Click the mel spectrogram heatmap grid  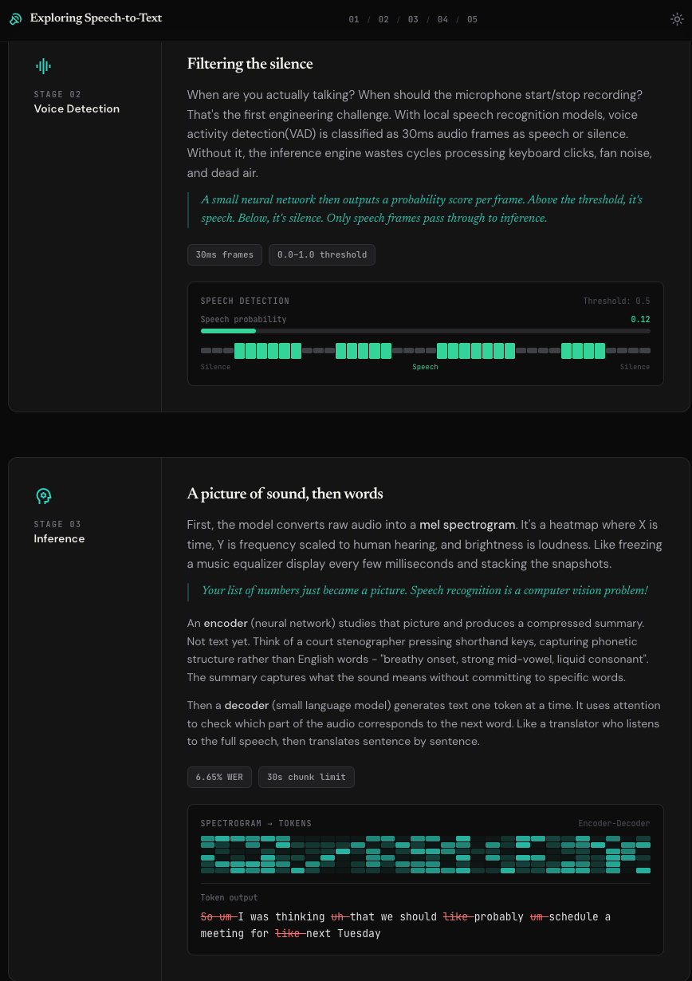click(425, 854)
